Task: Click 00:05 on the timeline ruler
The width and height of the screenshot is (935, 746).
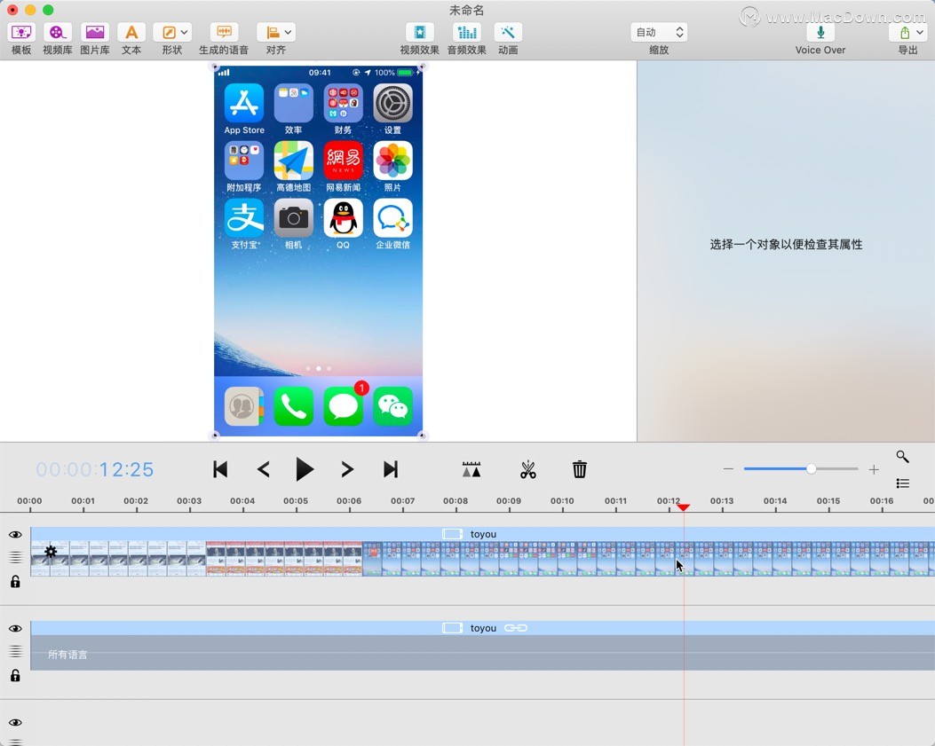Action: click(x=296, y=501)
